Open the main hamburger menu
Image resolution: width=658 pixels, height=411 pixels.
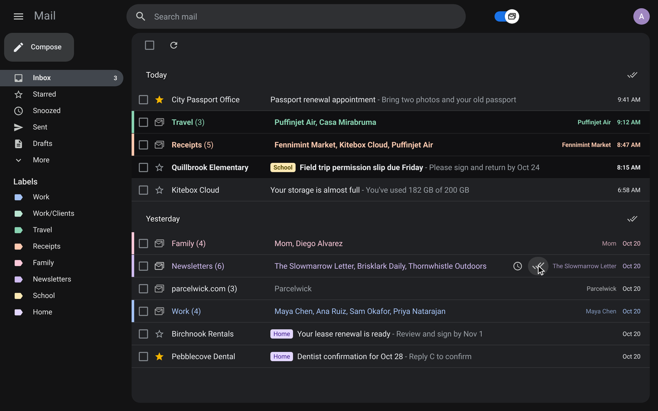pos(19,16)
